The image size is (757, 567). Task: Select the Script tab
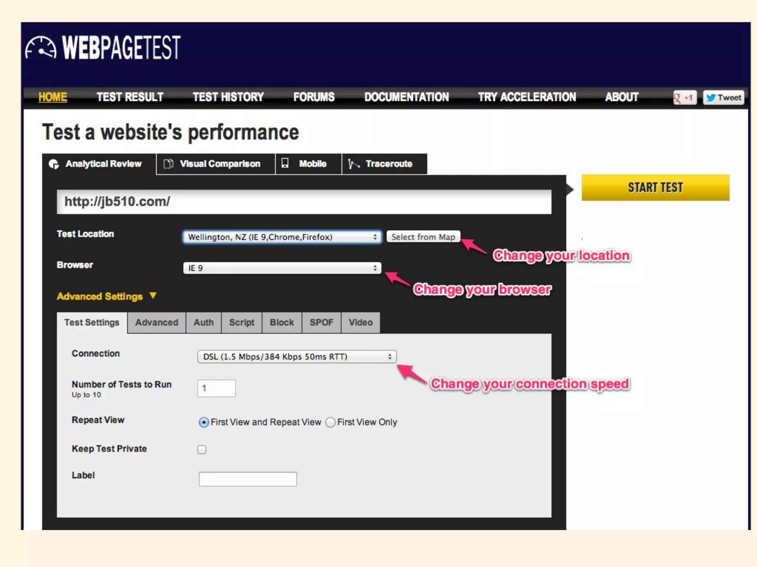pyautogui.click(x=242, y=323)
